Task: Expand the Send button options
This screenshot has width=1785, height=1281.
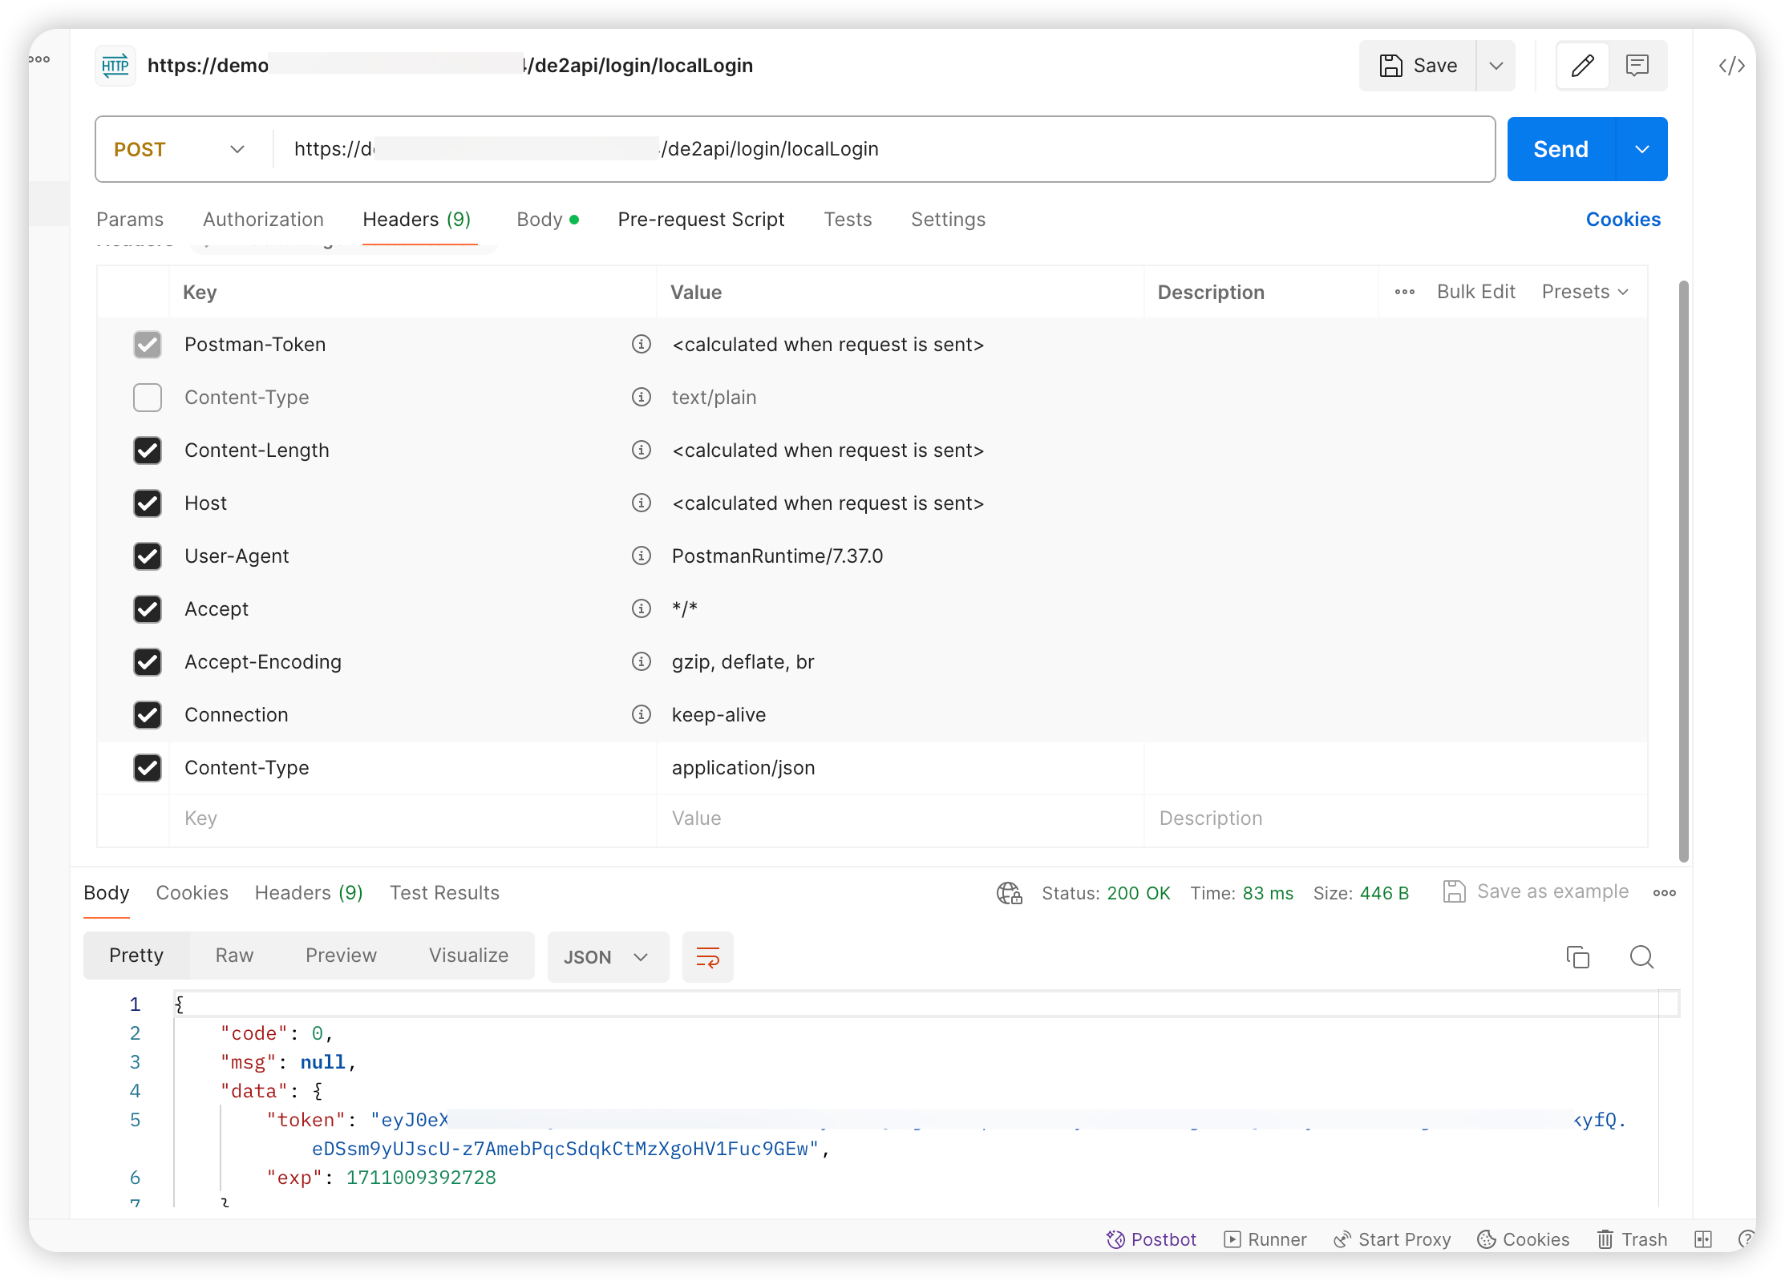Action: (1641, 149)
